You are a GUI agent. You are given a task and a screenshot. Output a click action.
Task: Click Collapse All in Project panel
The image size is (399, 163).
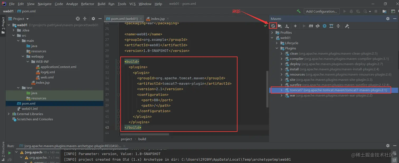coord(85,19)
